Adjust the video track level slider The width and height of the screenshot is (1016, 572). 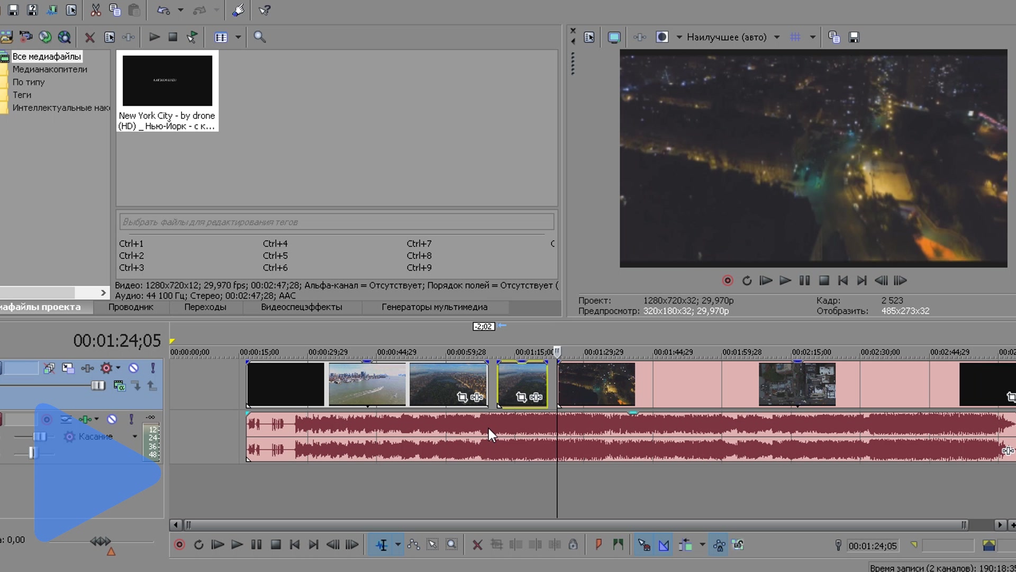(x=98, y=386)
